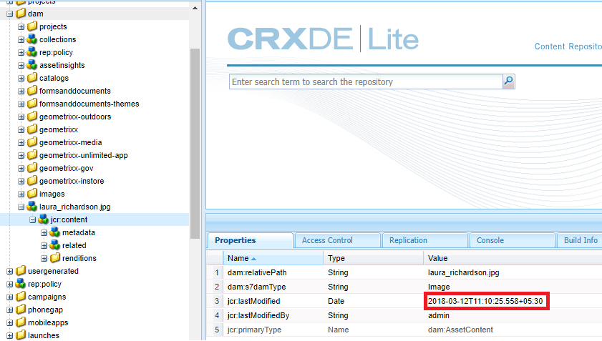Select the dam:s7damType property name
The height and width of the screenshot is (341, 602).
[256, 287]
